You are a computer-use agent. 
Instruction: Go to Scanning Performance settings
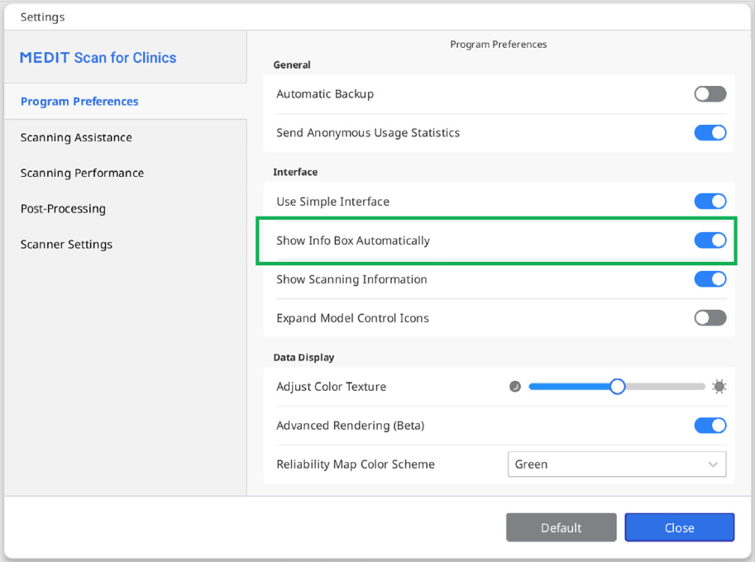(82, 174)
